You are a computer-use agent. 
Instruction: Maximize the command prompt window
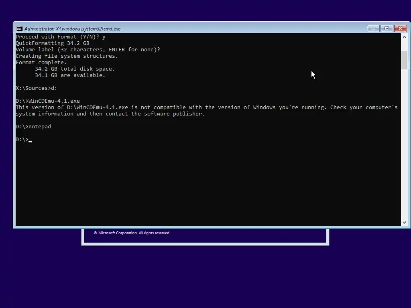point(387,28)
